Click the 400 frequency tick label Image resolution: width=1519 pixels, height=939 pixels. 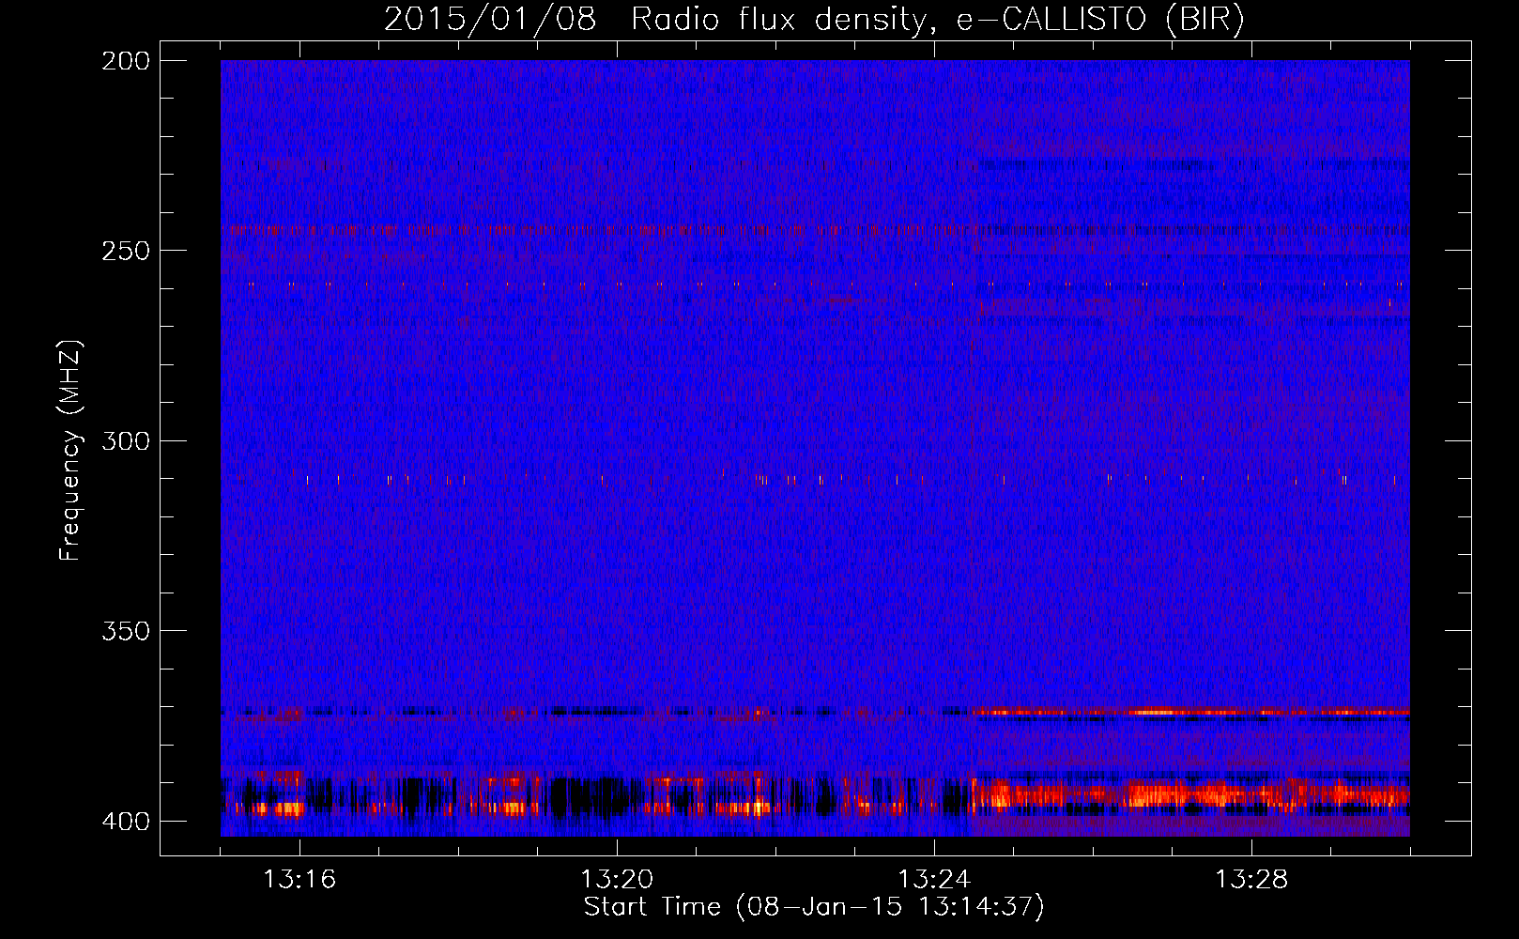[x=125, y=822]
